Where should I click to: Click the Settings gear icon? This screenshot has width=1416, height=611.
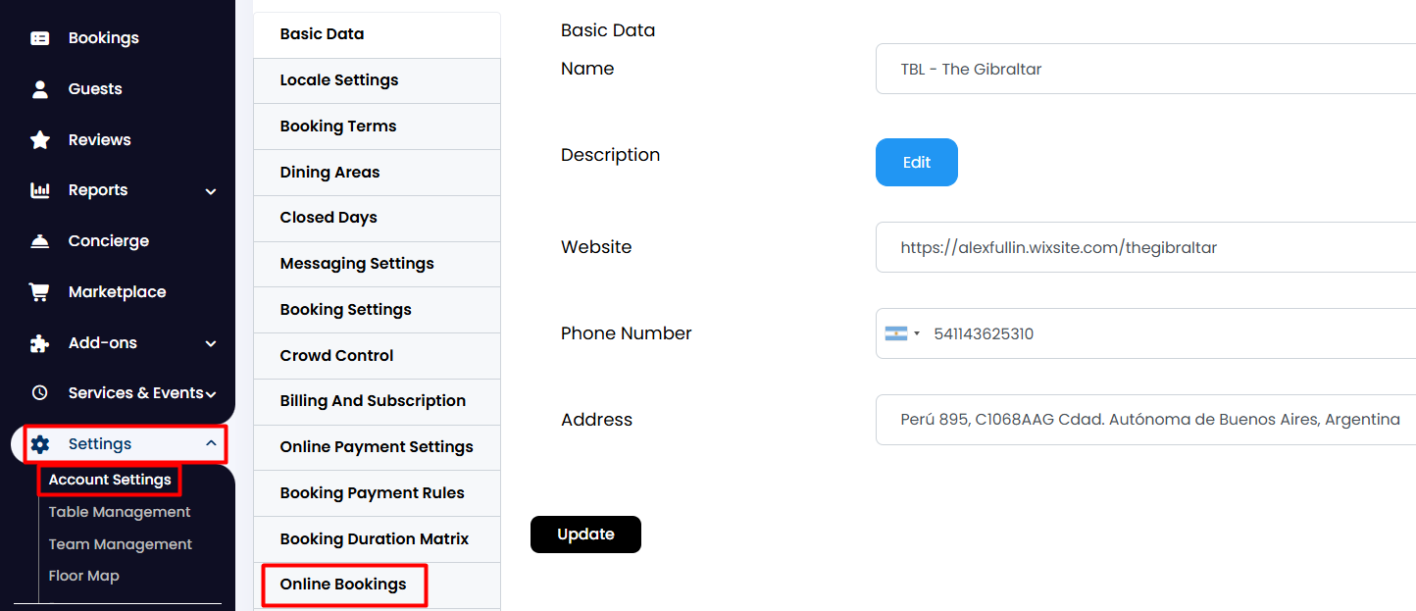[40, 444]
